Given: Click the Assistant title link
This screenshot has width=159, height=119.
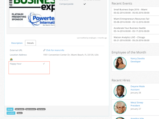Looking at the screenshot, I should 135,90.
